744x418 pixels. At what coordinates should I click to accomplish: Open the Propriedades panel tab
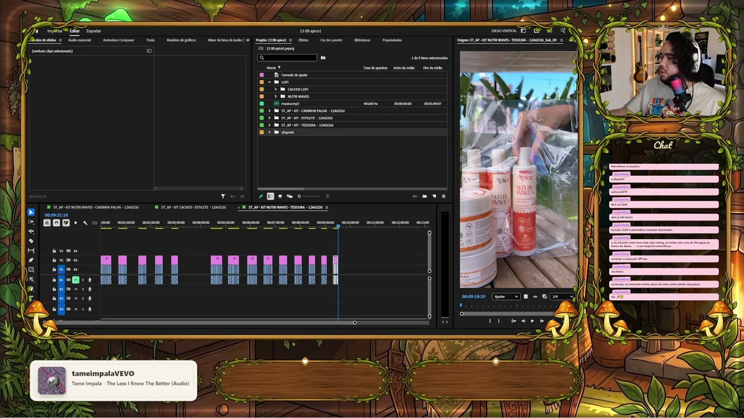[392, 40]
